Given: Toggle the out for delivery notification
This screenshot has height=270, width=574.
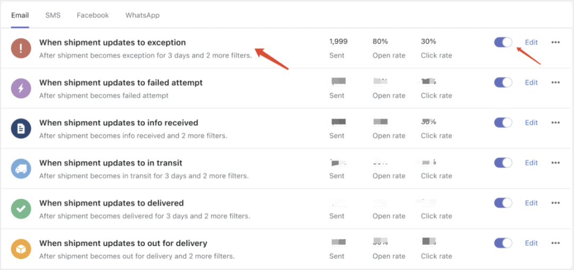Looking at the screenshot, I should pos(503,243).
